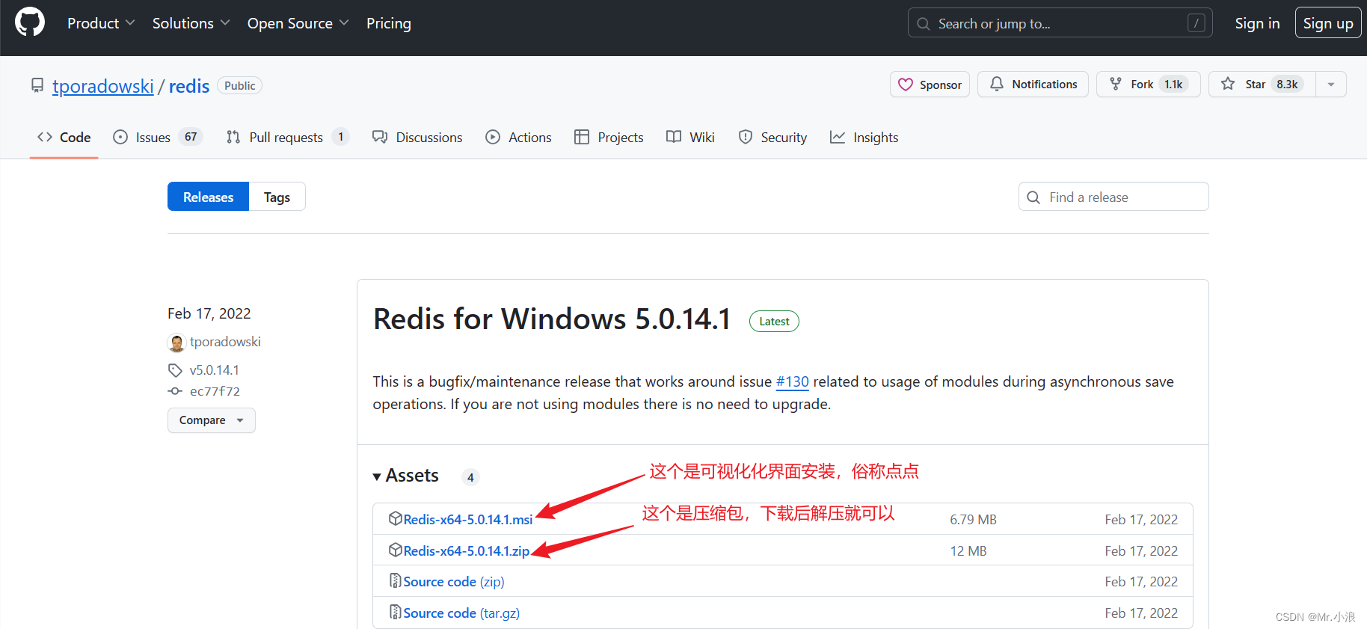
Task: Switch to the Issues tab
Action: [x=158, y=138]
